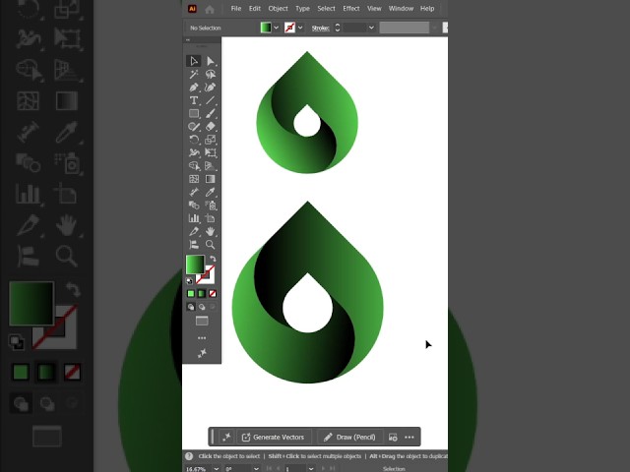Open the control bar stroke color dropdown
The width and height of the screenshot is (630, 472).
(300, 28)
